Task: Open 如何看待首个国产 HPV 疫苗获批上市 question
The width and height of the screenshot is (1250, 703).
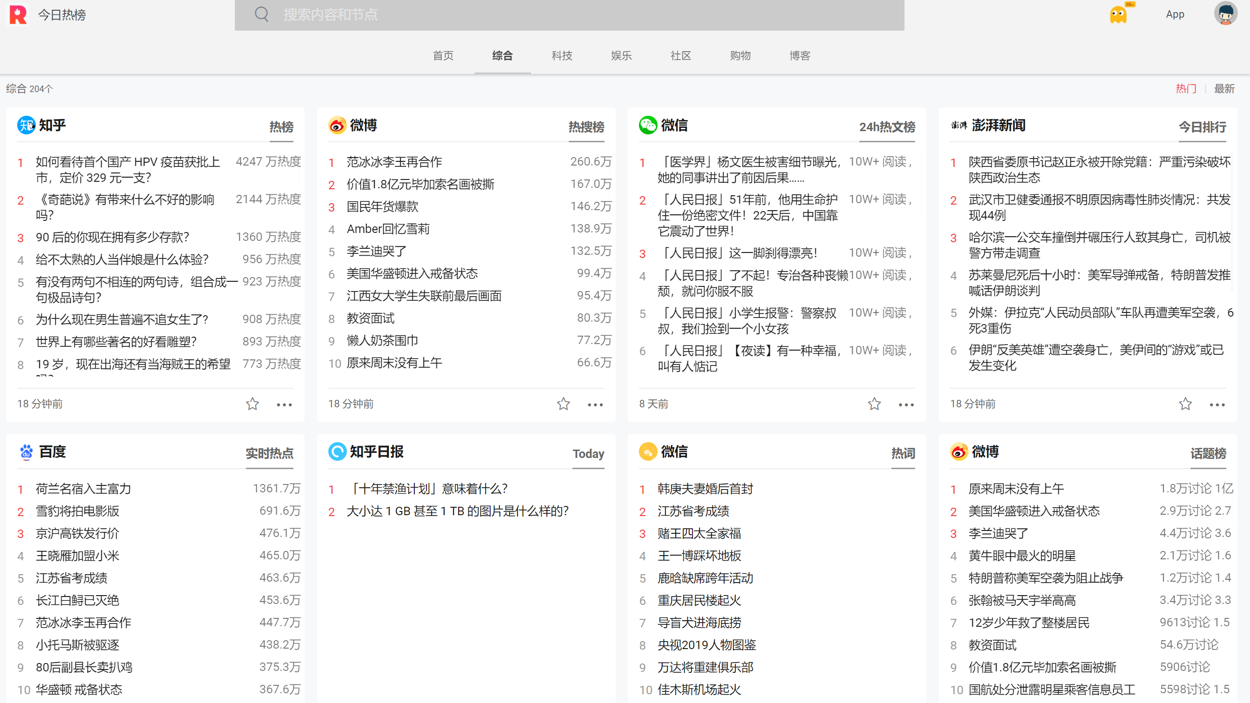Action: pos(127,170)
